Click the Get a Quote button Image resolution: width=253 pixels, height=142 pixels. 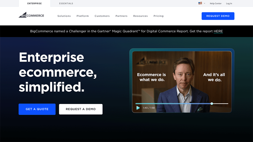(x=37, y=109)
